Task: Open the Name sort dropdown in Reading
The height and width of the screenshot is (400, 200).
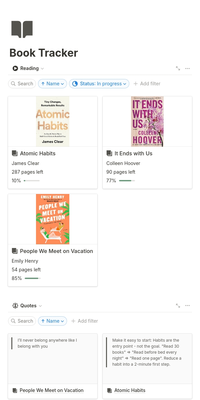Action: click(x=52, y=84)
